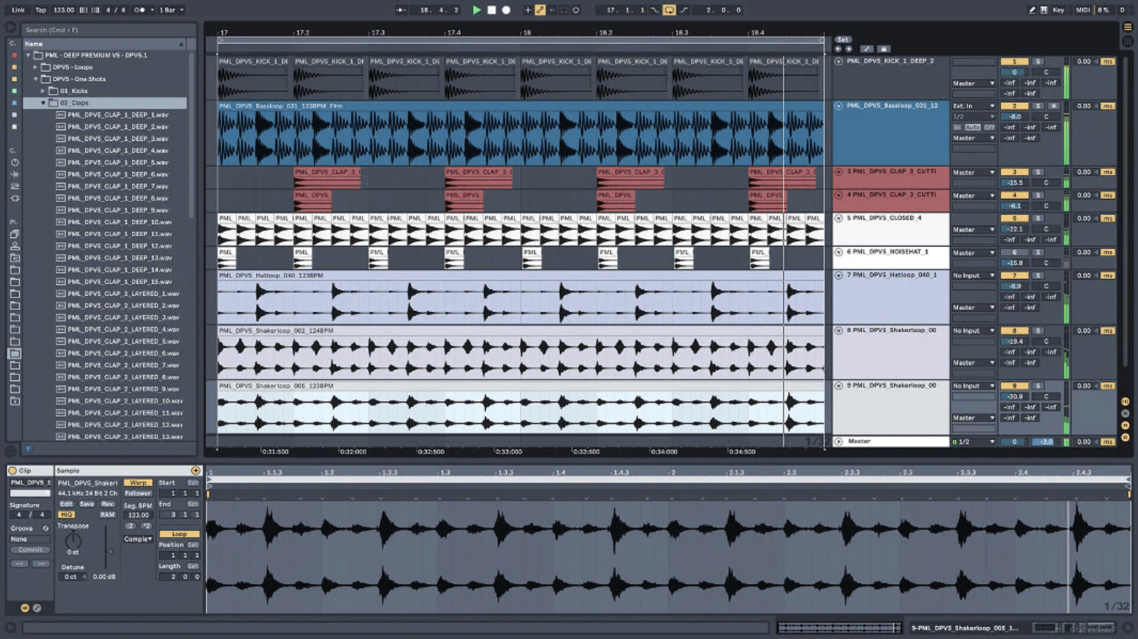The width and height of the screenshot is (1138, 639).
Task: Click the metronome icon
Action: coord(139,9)
